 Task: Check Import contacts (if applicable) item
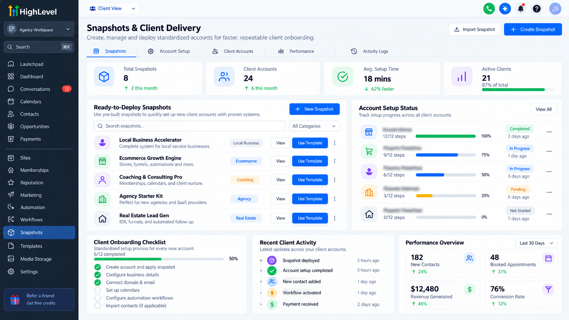97,305
